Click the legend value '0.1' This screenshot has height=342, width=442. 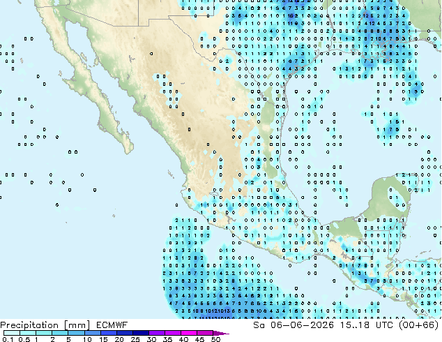pyautogui.click(x=8, y=339)
